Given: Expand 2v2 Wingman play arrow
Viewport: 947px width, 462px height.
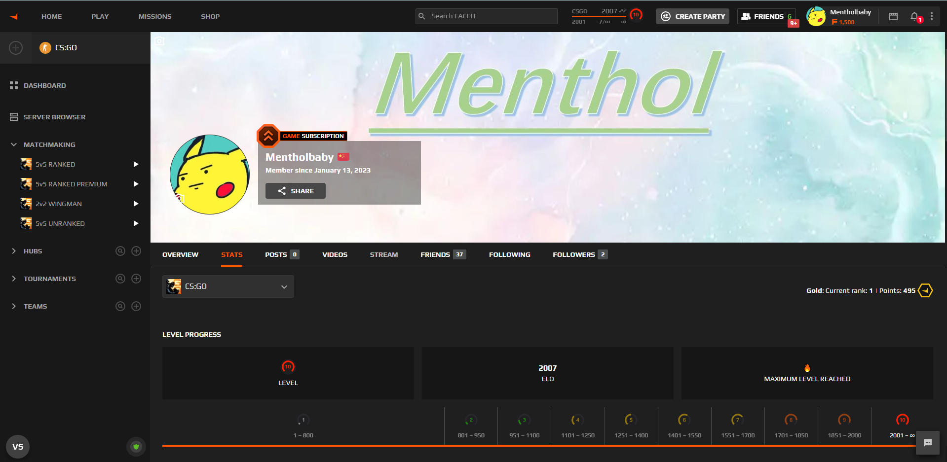Looking at the screenshot, I should (x=136, y=204).
